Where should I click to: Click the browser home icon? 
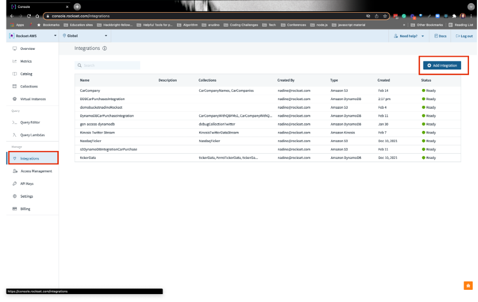(x=37, y=16)
